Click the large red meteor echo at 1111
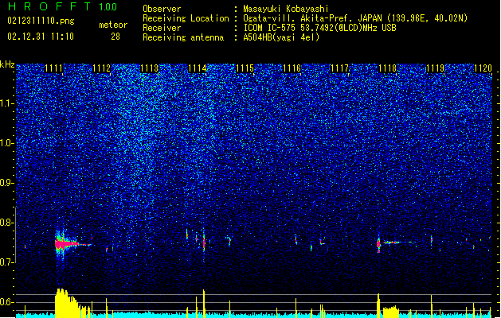Image resolution: width=501 pixels, height=318 pixels. point(65,244)
